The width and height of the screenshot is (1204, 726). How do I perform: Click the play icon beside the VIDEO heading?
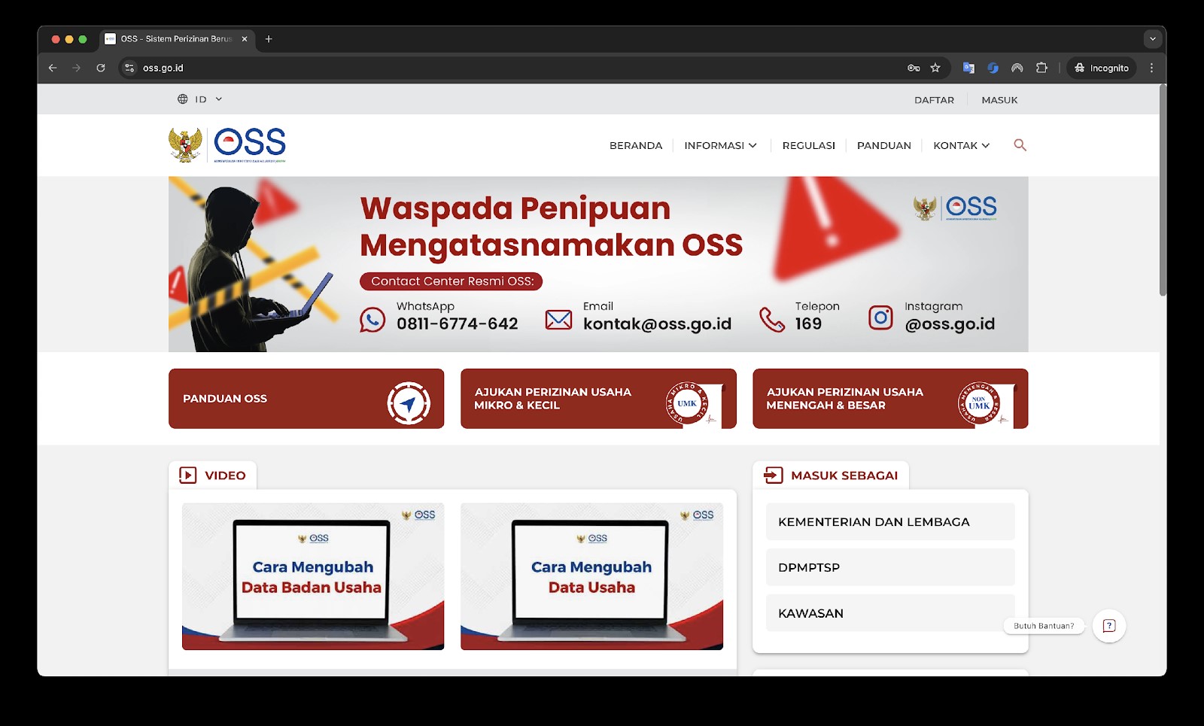(186, 475)
